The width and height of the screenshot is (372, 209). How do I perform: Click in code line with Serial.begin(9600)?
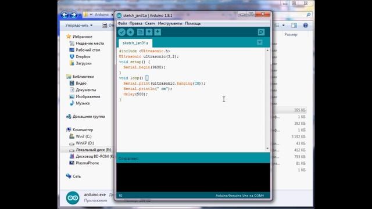click(x=144, y=67)
